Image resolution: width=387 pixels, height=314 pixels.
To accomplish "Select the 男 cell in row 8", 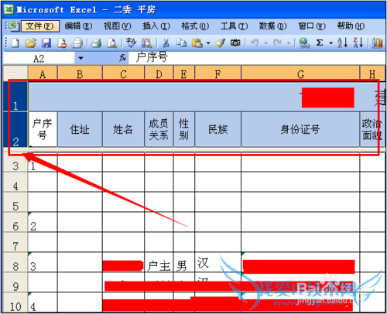I will 184,262.
